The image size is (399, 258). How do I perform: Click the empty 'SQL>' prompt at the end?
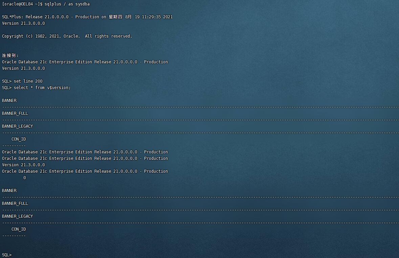click(x=7, y=255)
